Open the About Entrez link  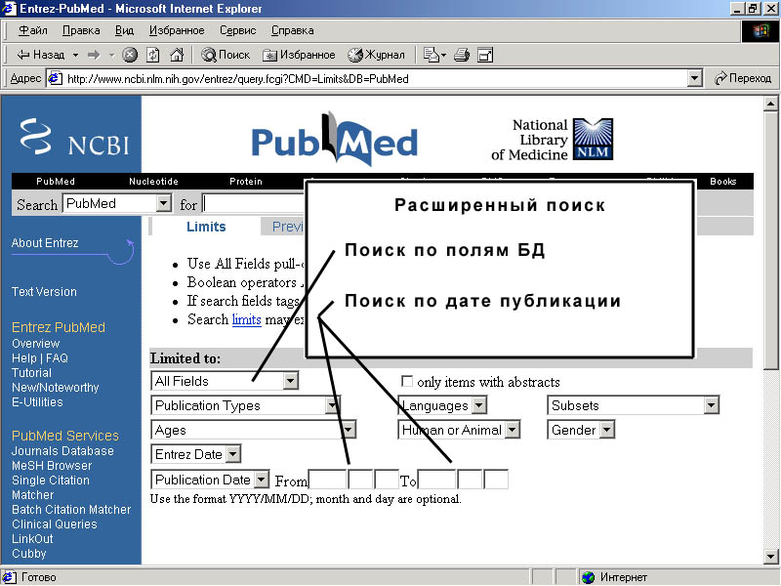coord(45,242)
